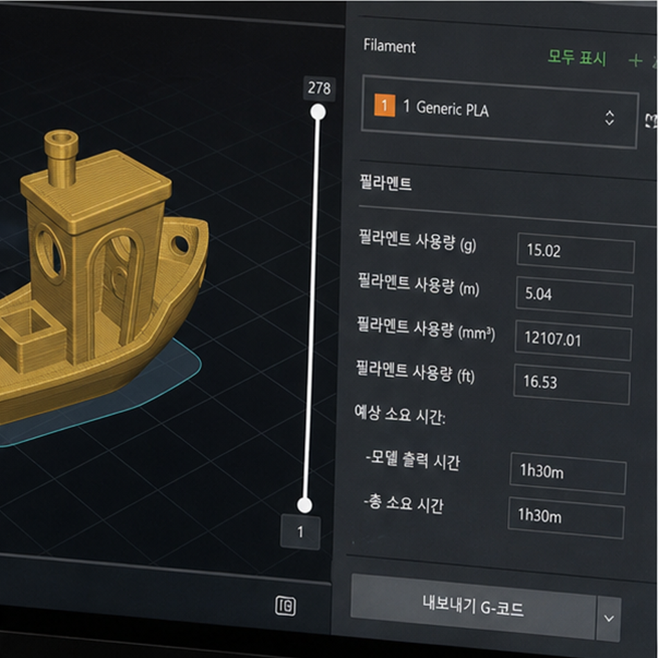Click the filament usage meters field 5.04
658x658 pixels.
point(574,296)
